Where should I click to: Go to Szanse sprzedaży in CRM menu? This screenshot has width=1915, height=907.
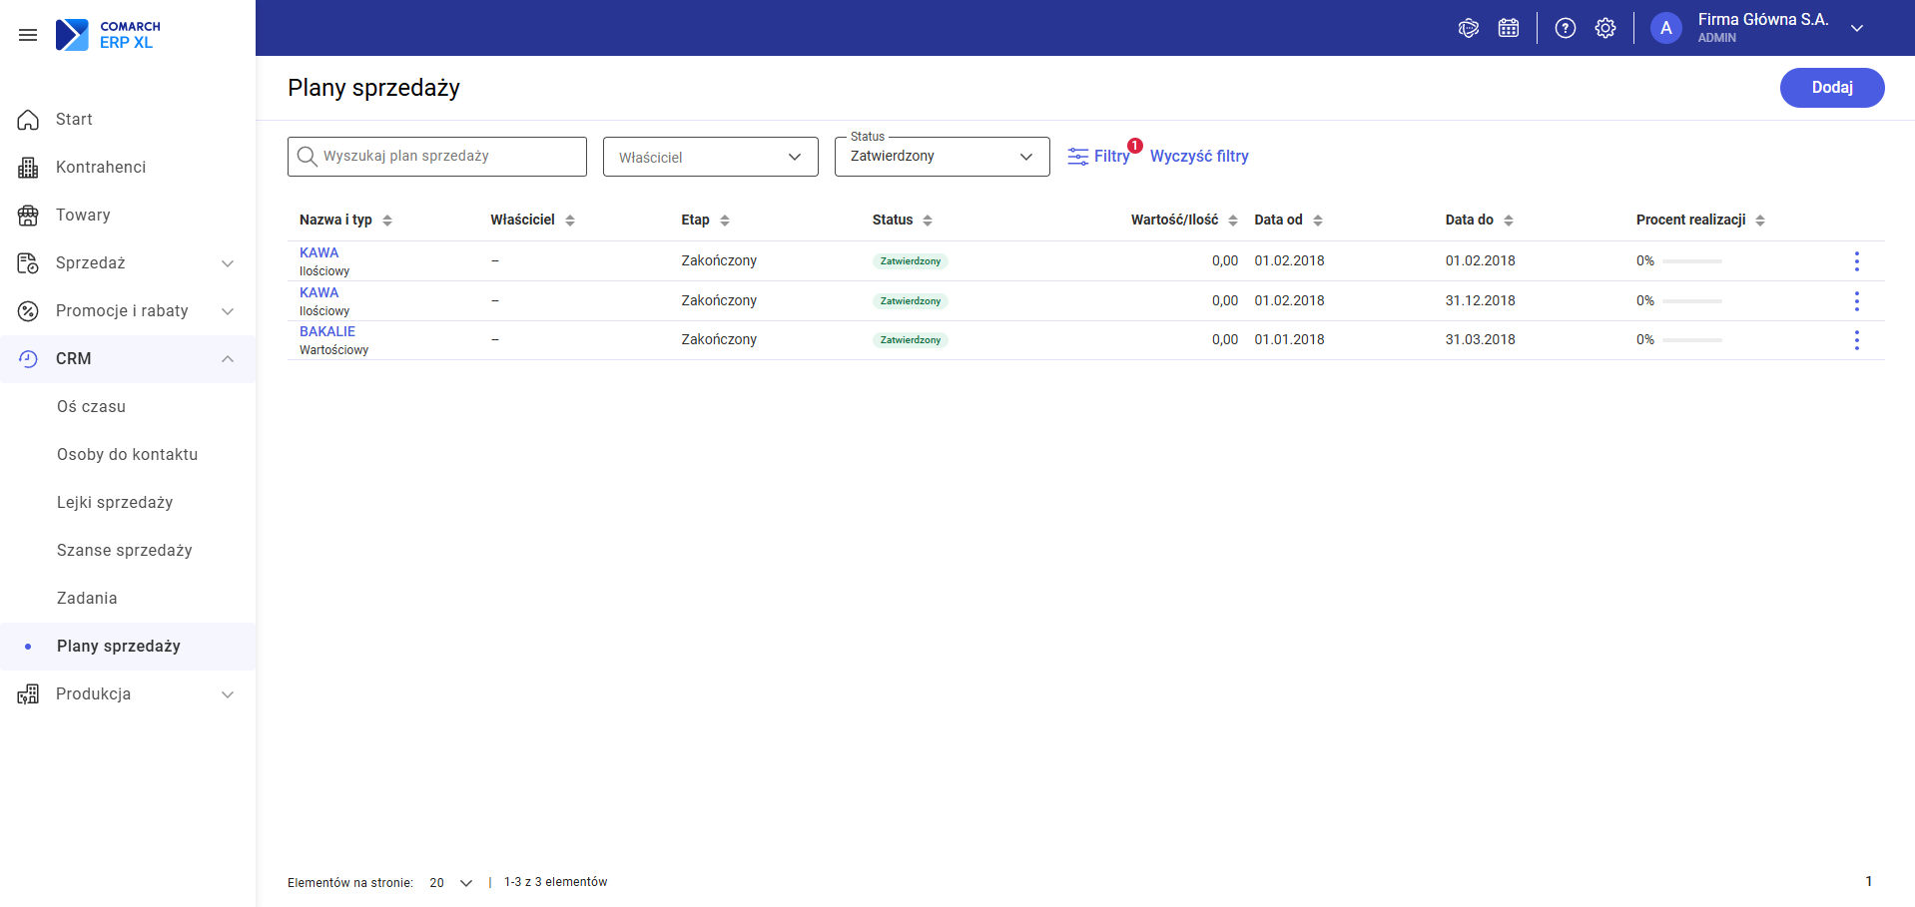click(x=125, y=550)
